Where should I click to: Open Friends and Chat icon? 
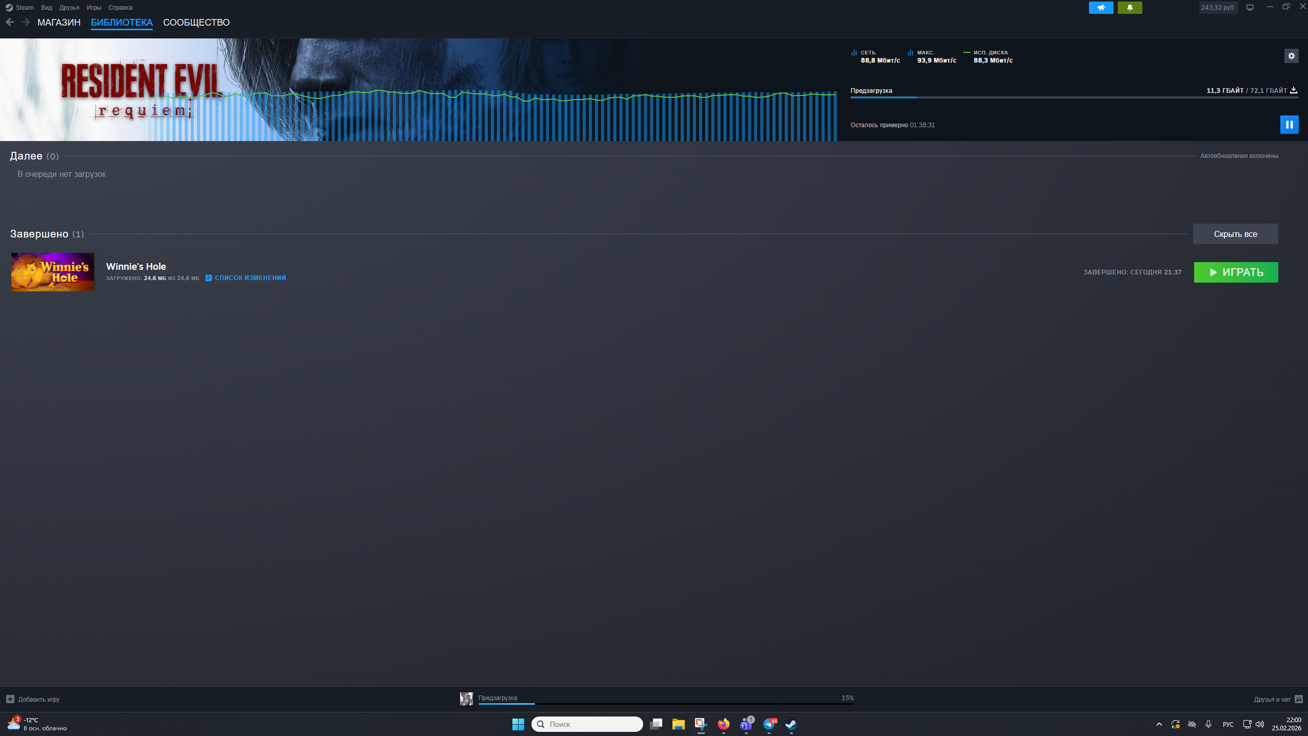click(1299, 699)
